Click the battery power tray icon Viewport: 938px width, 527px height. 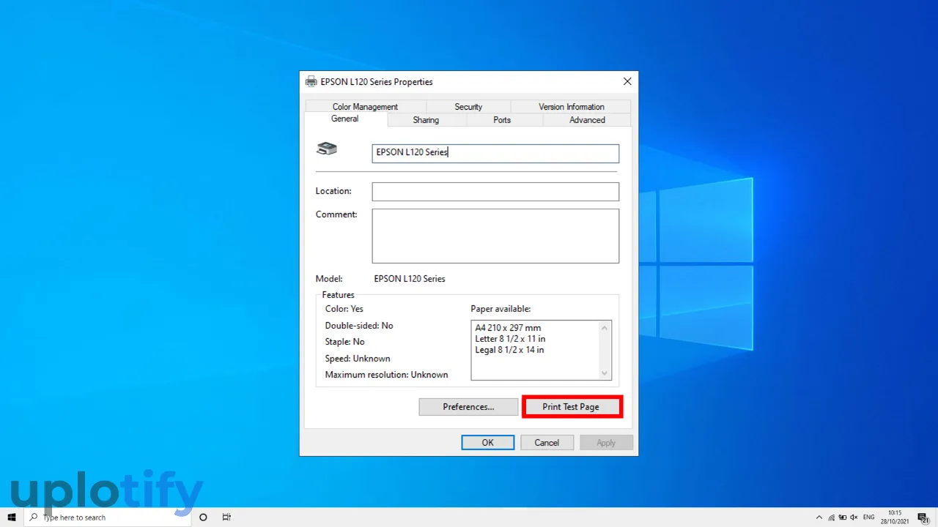(842, 517)
